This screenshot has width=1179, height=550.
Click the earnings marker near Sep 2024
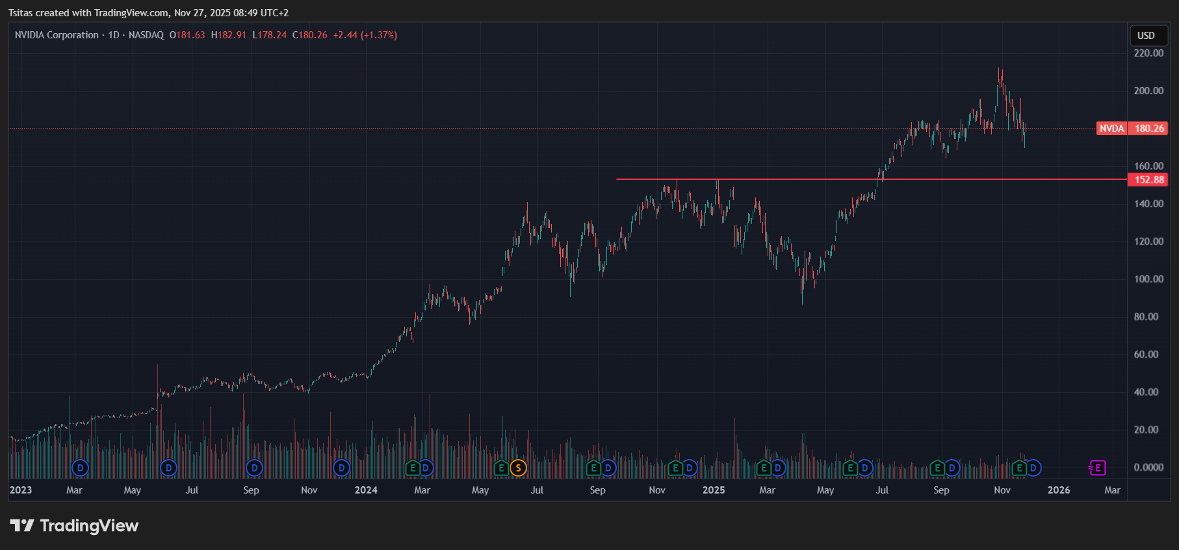point(593,468)
